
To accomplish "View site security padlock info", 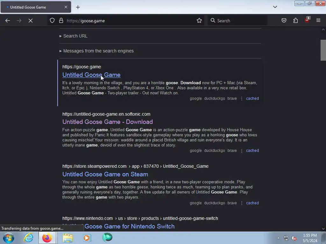I will (x=61, y=21).
